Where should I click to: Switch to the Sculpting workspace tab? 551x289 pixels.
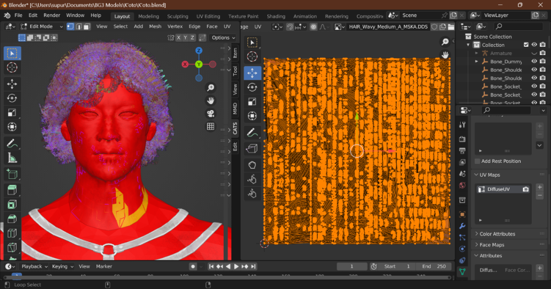click(x=177, y=17)
